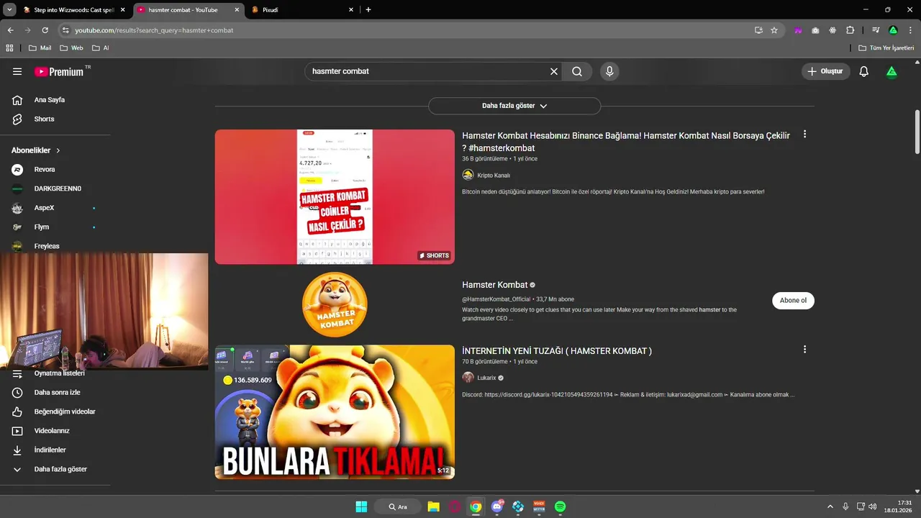Viewport: 921px width, 518px height.
Task: Open YouTube notifications bell
Action: tap(864, 71)
